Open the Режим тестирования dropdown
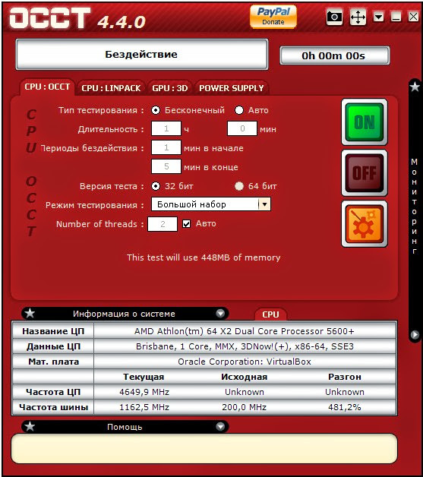This screenshot has width=423, height=477. (264, 204)
